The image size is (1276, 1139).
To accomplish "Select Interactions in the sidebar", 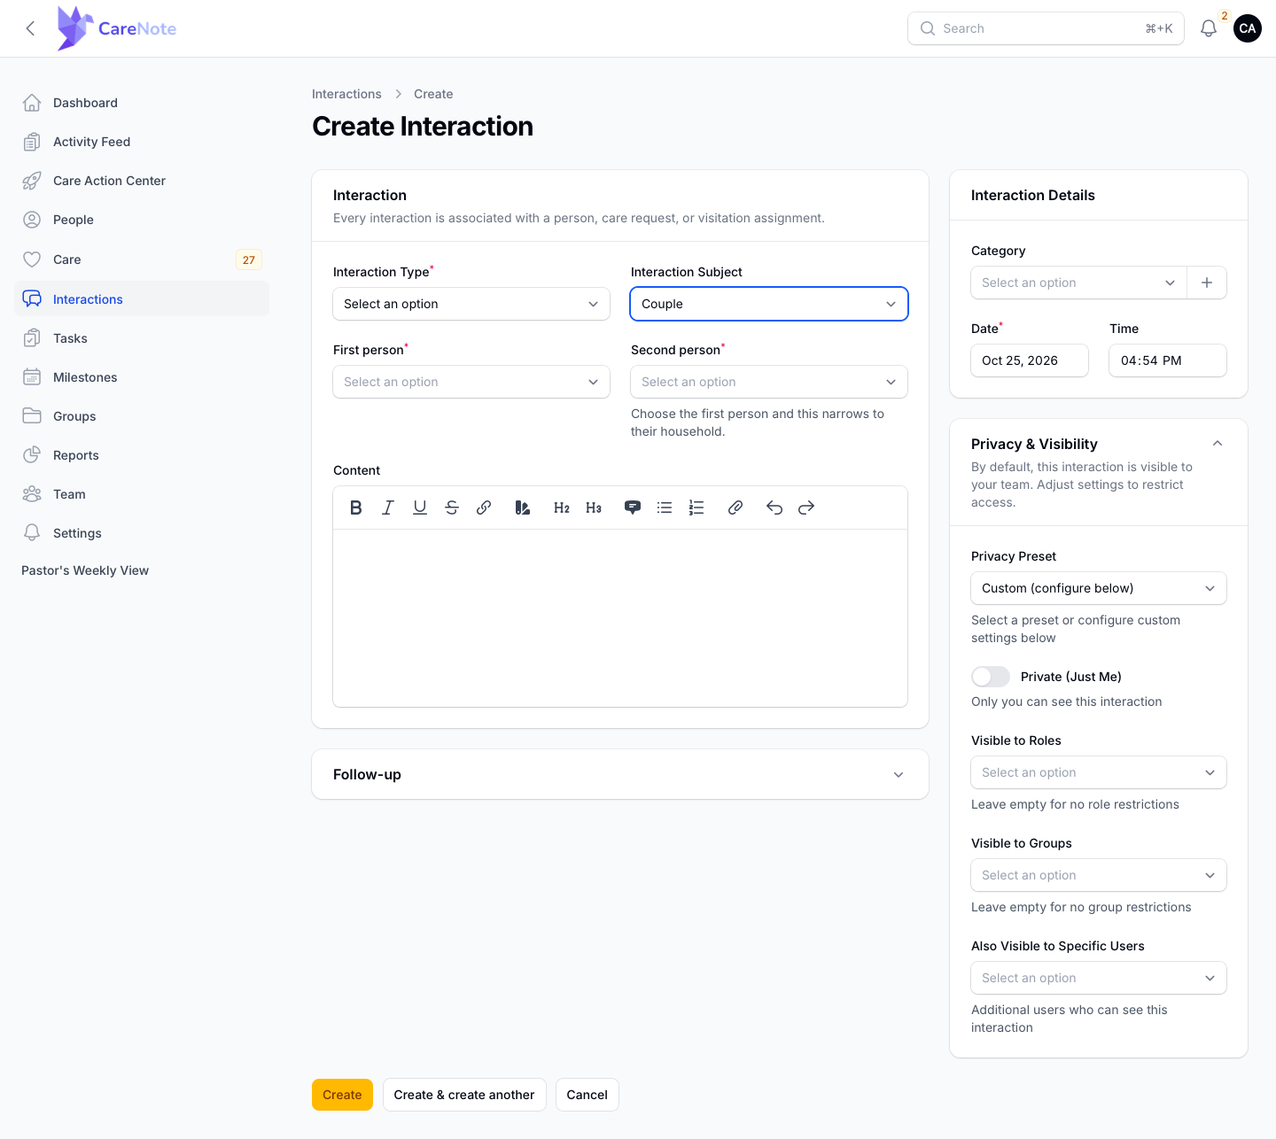I will click(142, 299).
